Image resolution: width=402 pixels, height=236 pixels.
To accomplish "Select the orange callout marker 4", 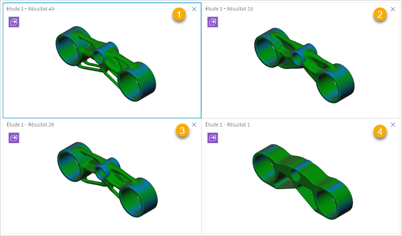I will click(x=380, y=132).
